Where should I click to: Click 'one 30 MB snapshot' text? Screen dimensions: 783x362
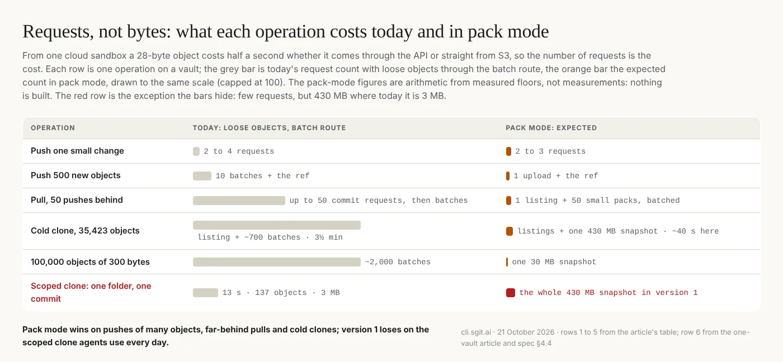click(554, 262)
